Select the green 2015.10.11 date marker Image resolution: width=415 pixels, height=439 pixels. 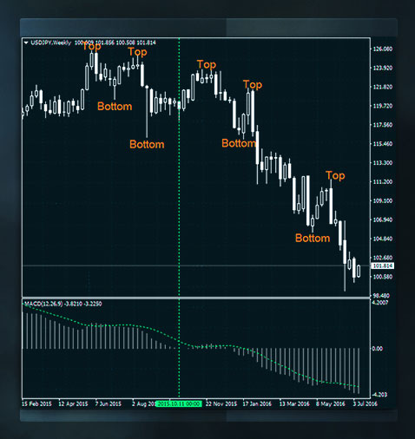pos(179,403)
